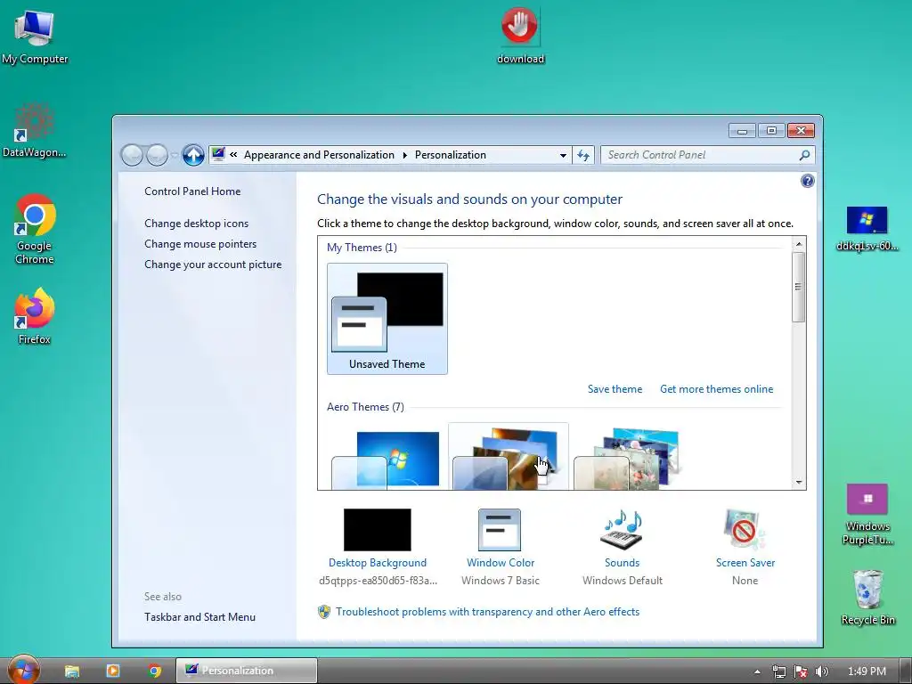Select the Architecture Aero theme thumbnail
Viewport: 912px width, 684px height.
pos(509,457)
